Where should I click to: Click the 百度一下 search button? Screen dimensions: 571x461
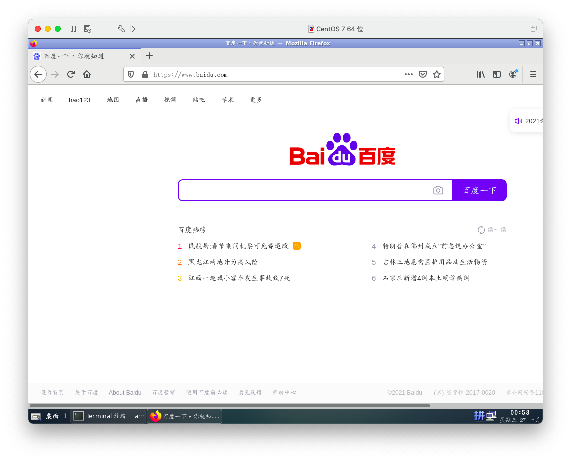click(x=479, y=190)
